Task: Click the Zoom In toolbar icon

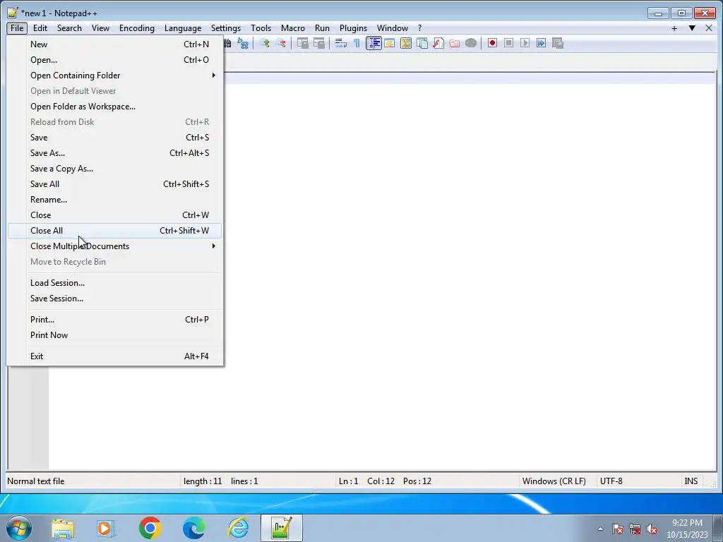Action: point(265,43)
